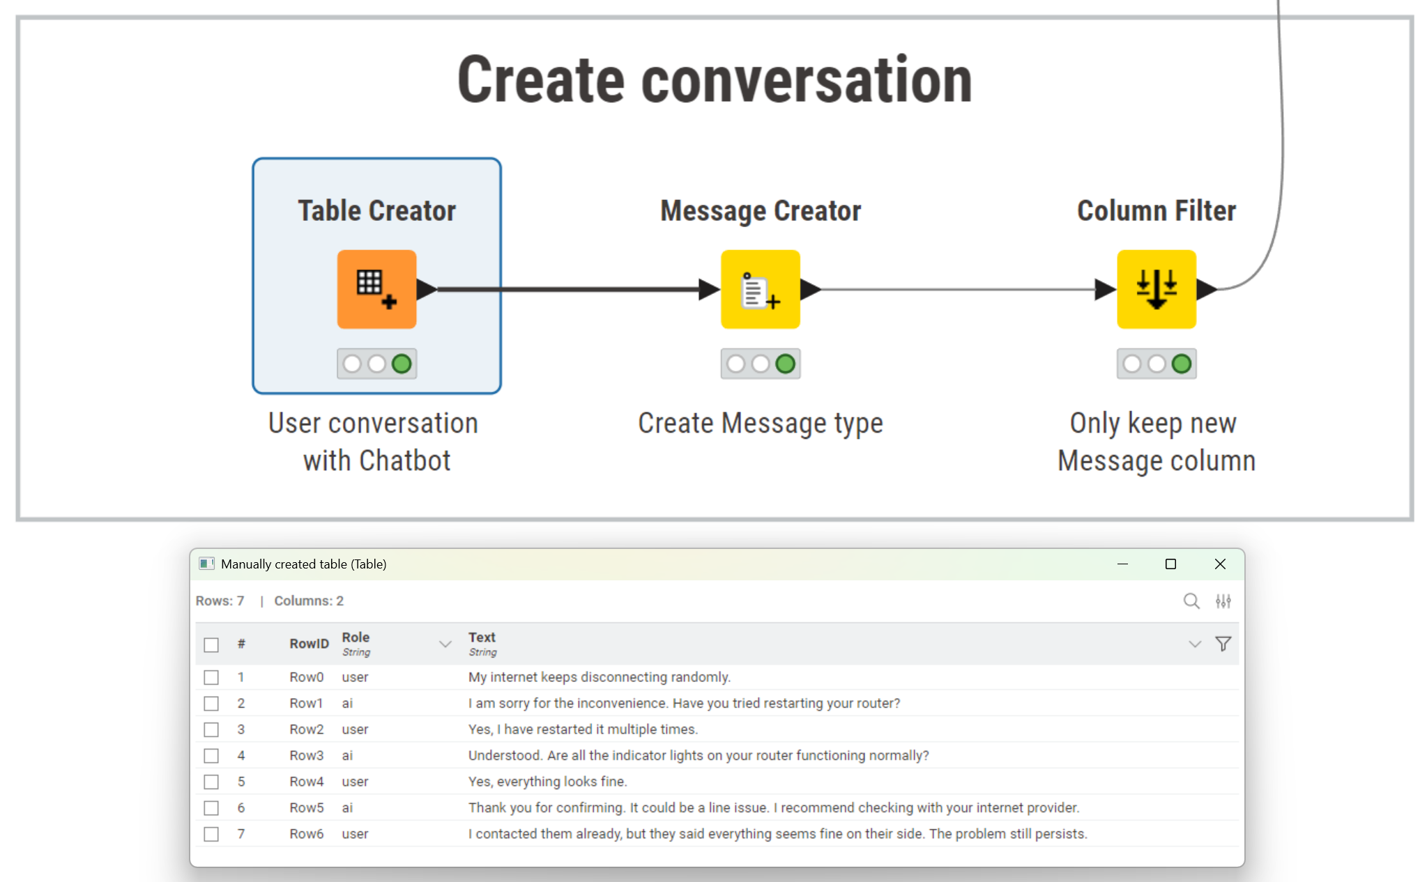The image size is (1427, 882).
Task: Click 'My internet keeps disconnecting randomly.' cell
Action: click(600, 677)
